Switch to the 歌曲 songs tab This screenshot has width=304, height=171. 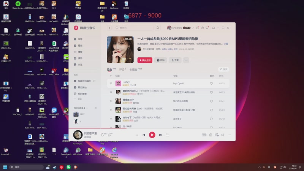coord(109,70)
